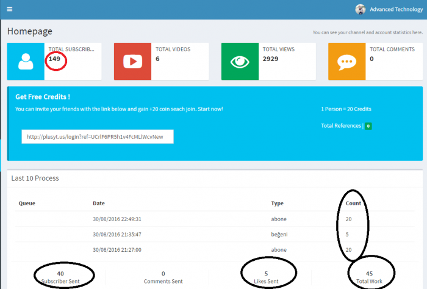Click the orange comments bubble icon
Viewport: 427px width, 289px height.
[x=346, y=61]
